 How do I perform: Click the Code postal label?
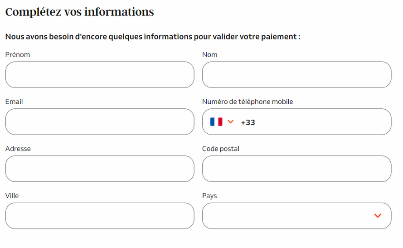(x=221, y=149)
